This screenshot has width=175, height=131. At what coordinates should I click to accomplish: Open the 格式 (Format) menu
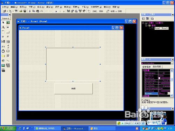(41, 7)
